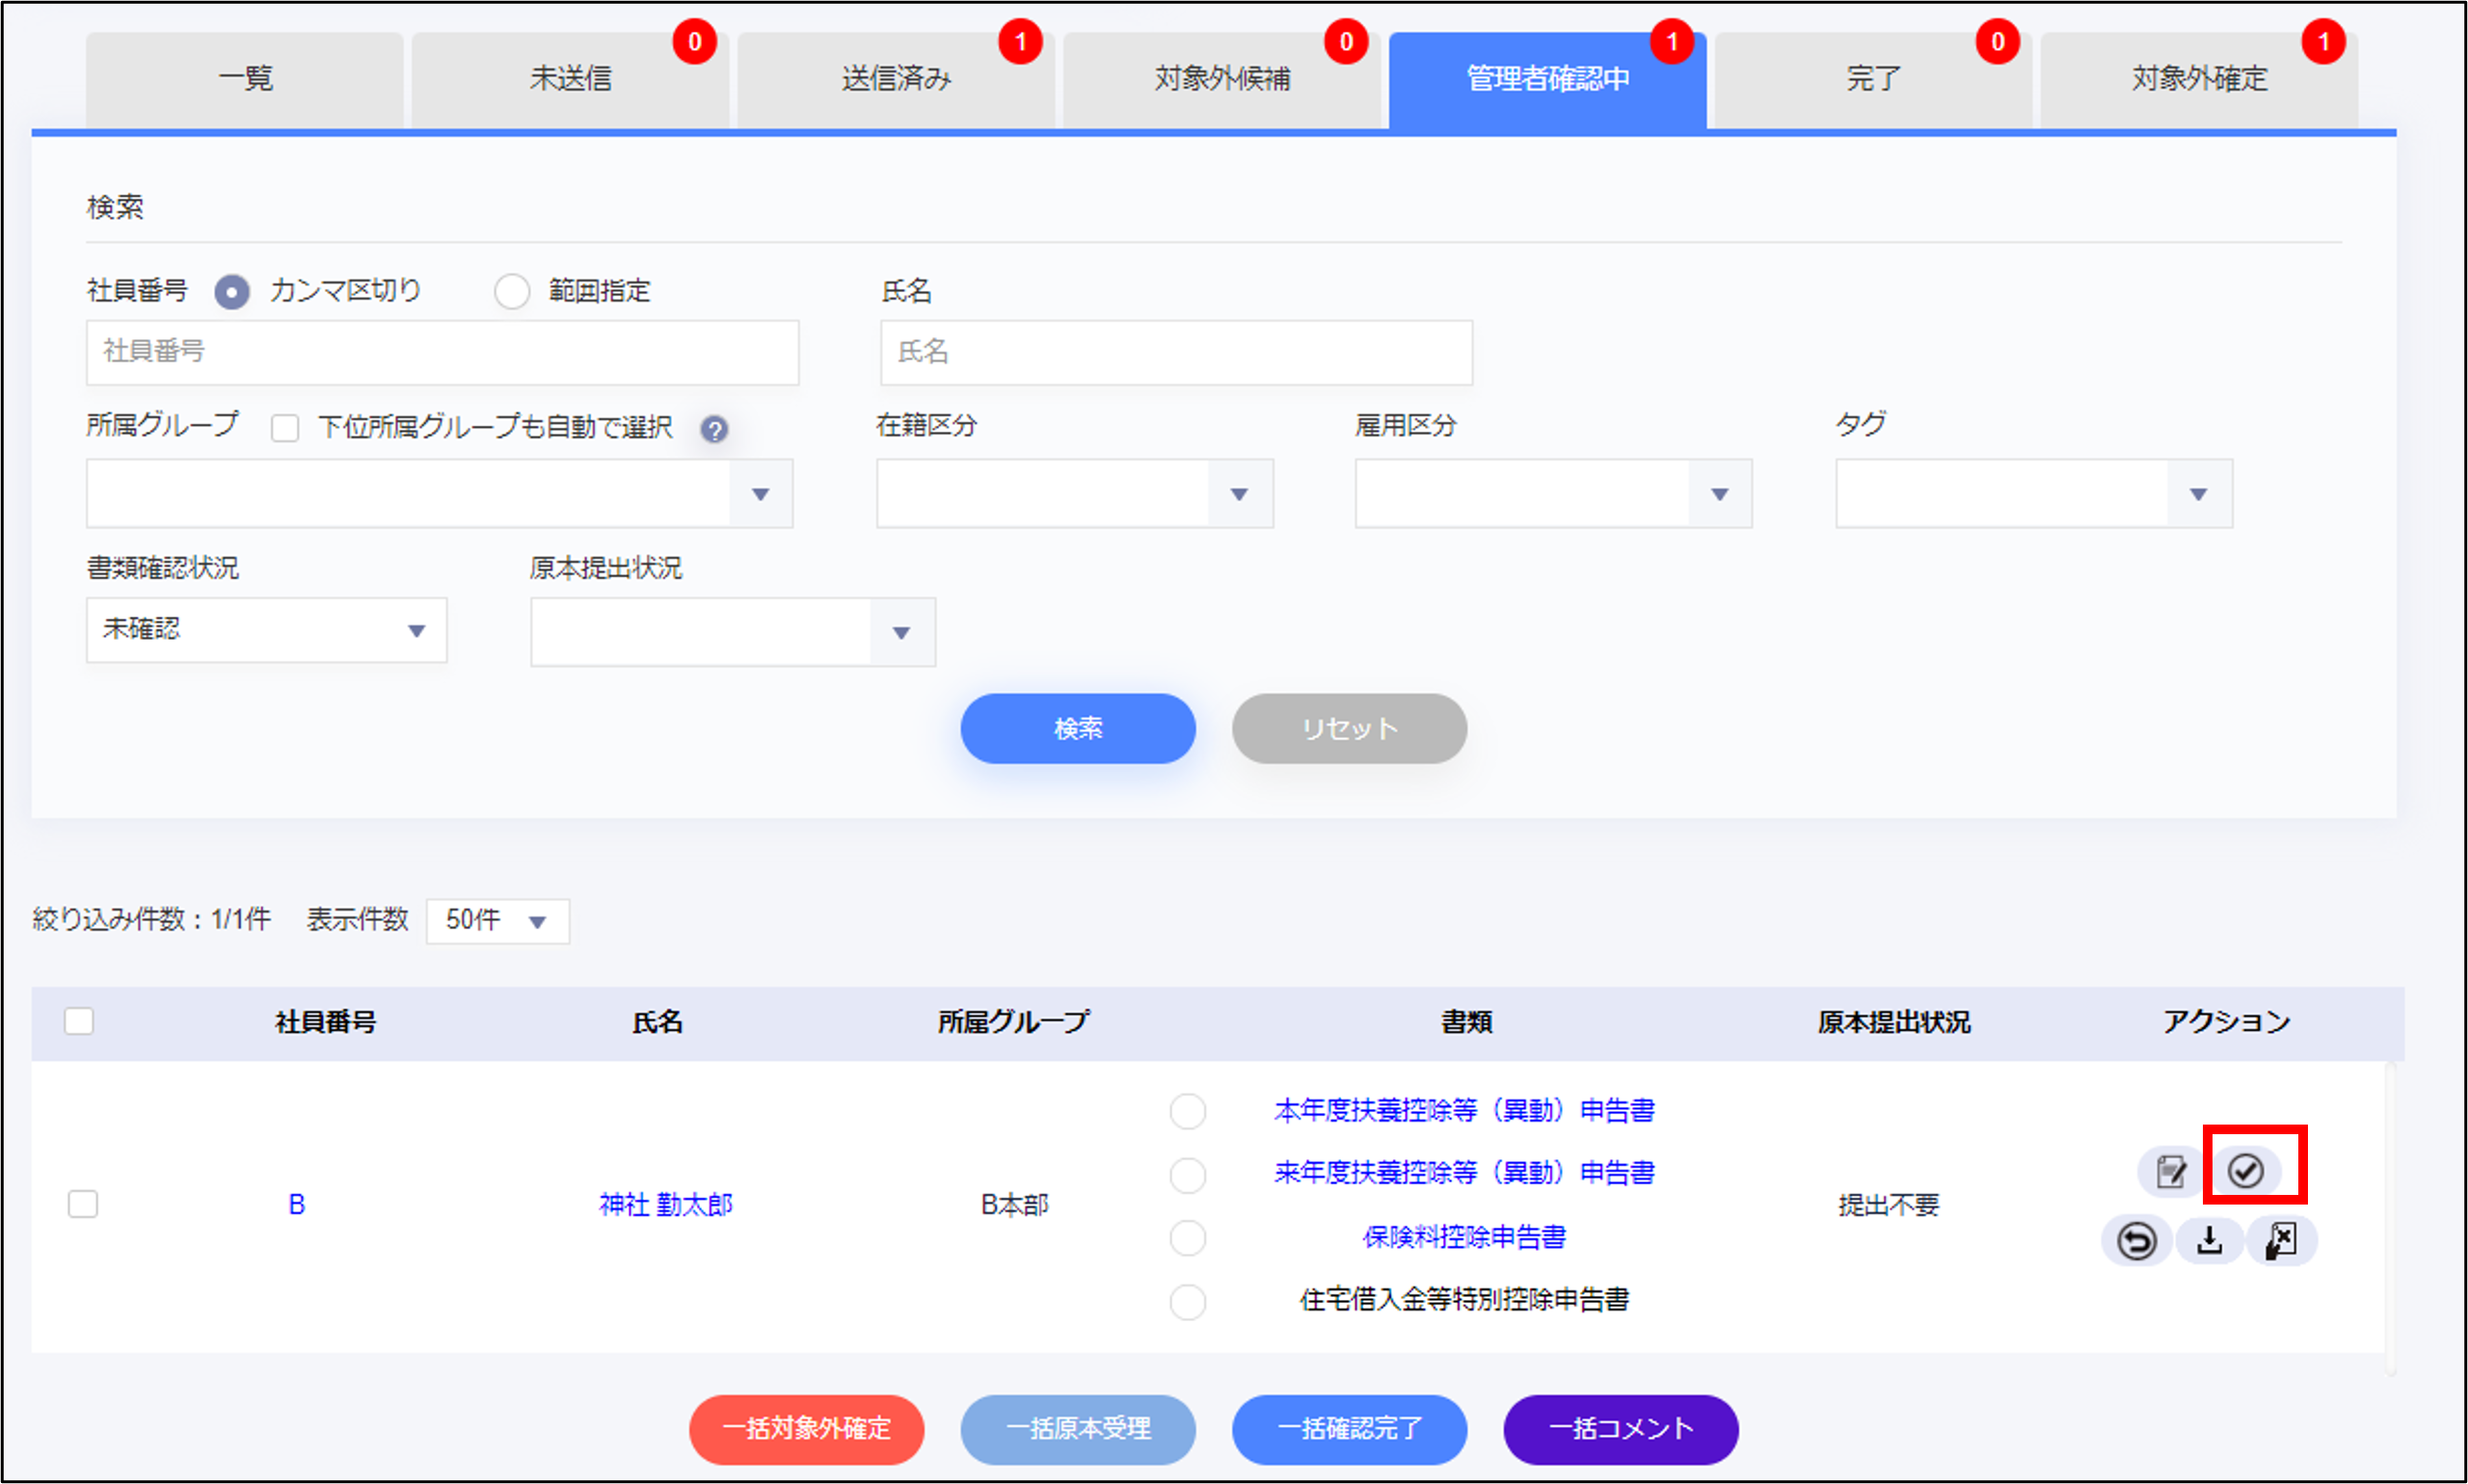Open the 保険料控除申告書 link
Viewport: 2468px width, 1484px height.
click(x=1463, y=1237)
